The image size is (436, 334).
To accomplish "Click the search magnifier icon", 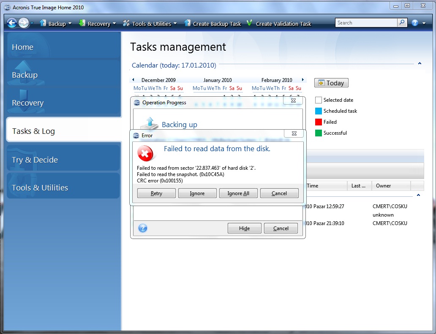I will 402,23.
